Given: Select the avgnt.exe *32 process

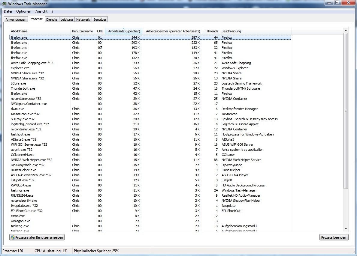Looking at the screenshot, I should (x=150, y=150).
